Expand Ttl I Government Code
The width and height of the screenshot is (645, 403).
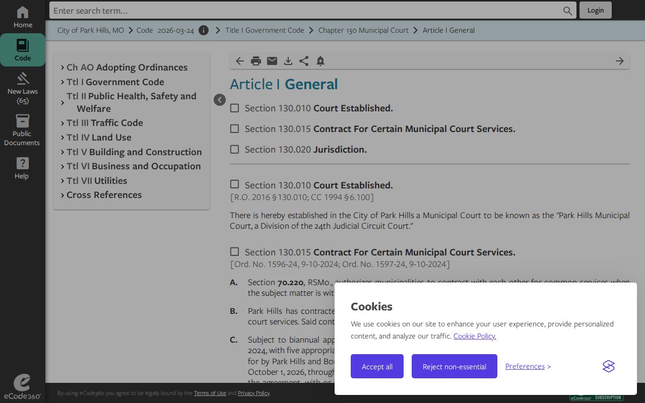tap(62, 82)
